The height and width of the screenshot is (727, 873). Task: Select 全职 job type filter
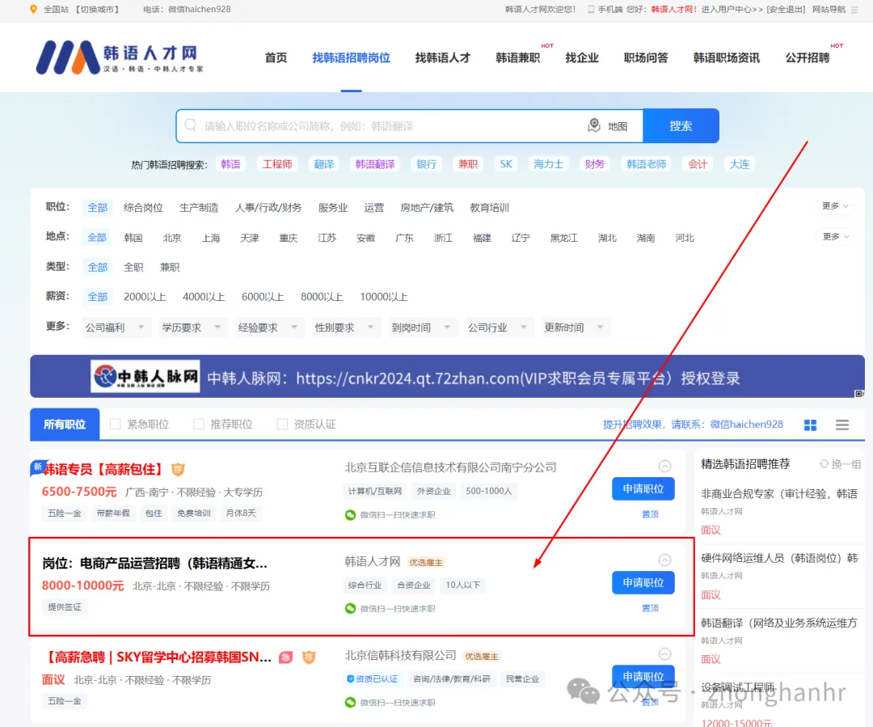coord(133,267)
